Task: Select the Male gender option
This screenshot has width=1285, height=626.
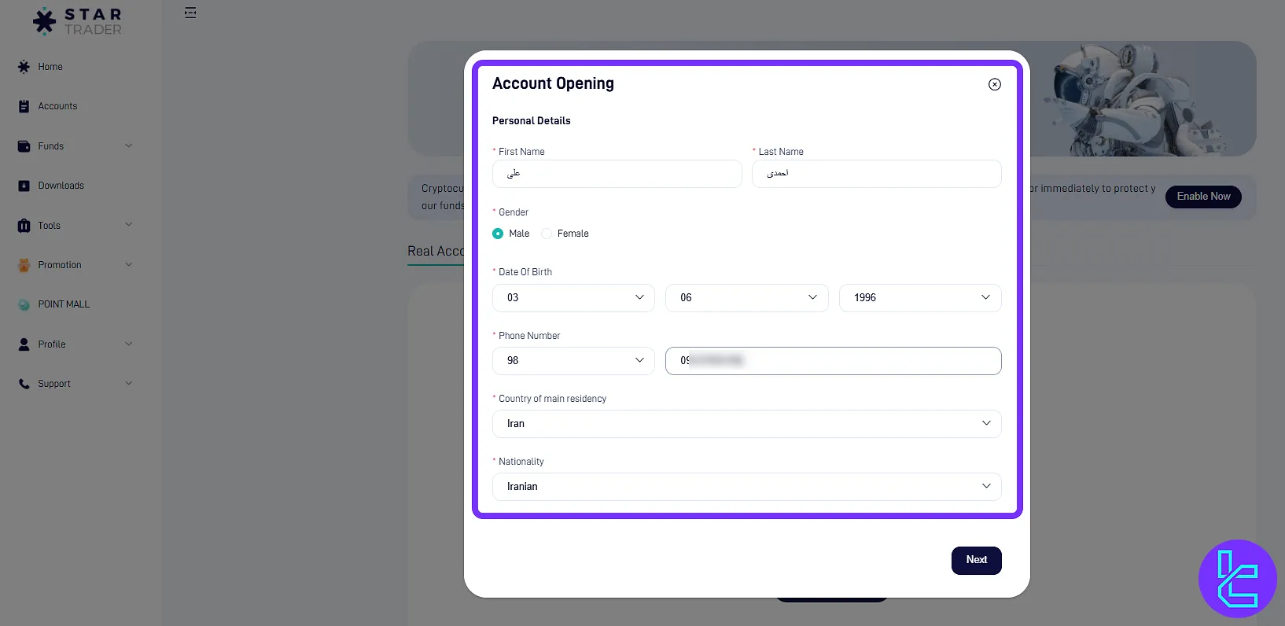Action: [x=498, y=234]
